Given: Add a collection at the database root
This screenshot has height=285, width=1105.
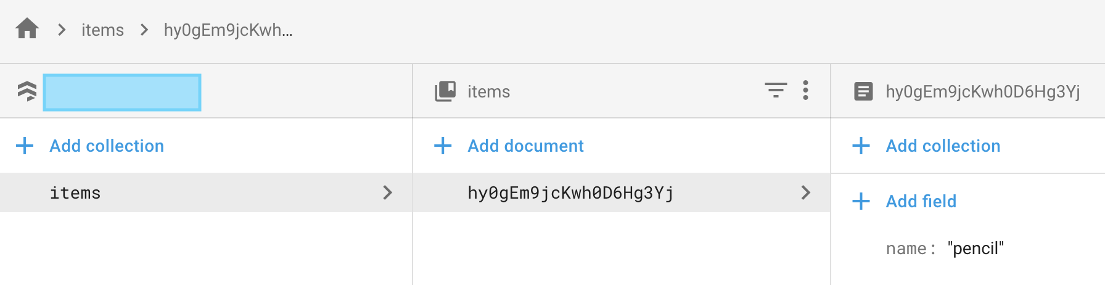Looking at the screenshot, I should (x=107, y=146).
